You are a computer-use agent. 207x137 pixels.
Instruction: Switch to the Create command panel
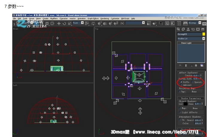[178, 29]
